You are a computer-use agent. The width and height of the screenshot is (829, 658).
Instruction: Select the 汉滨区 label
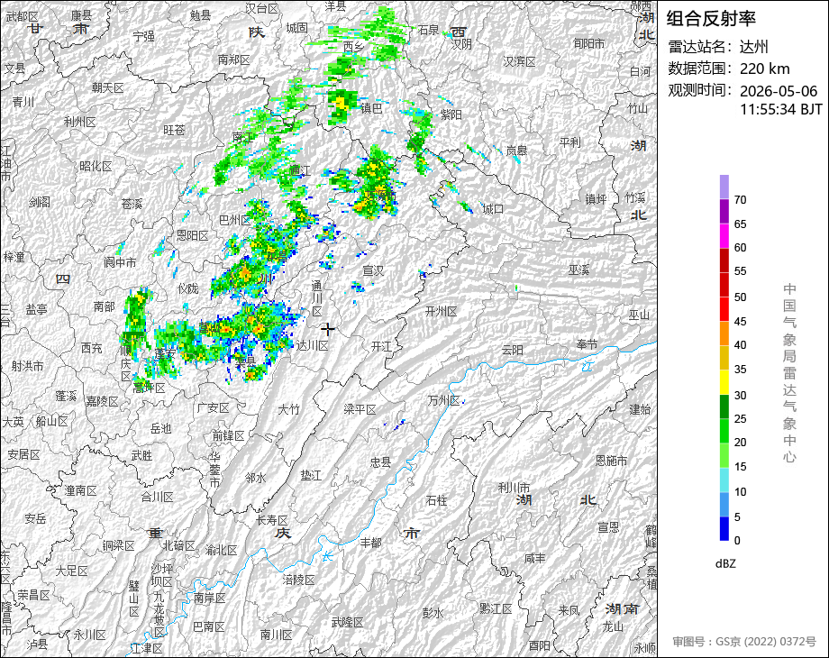(519, 61)
